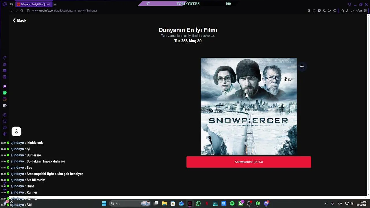Click the Back link on the page

pos(19,21)
